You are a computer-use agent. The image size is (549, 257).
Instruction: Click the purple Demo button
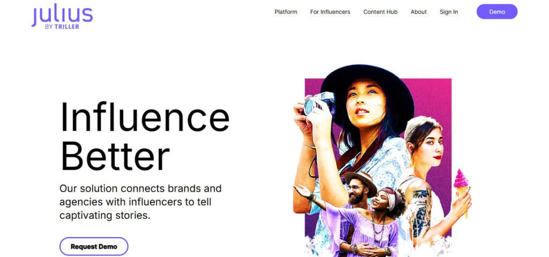pyautogui.click(x=497, y=12)
